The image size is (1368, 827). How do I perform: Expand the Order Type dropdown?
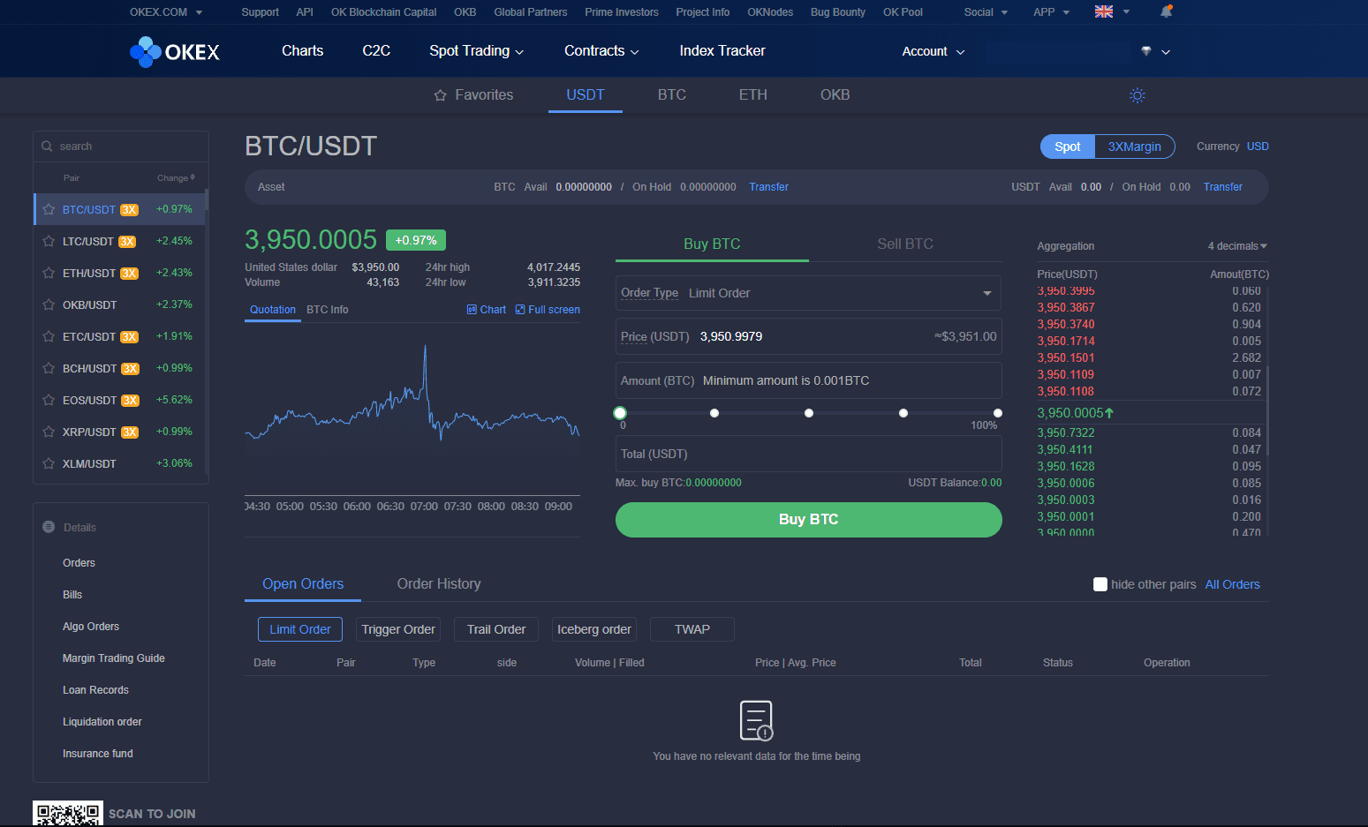click(986, 293)
